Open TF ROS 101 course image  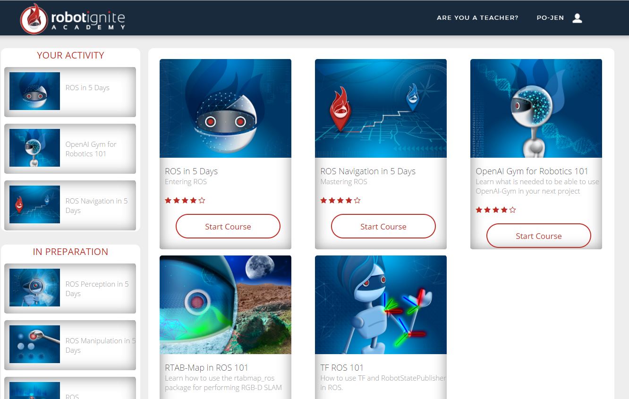point(381,305)
